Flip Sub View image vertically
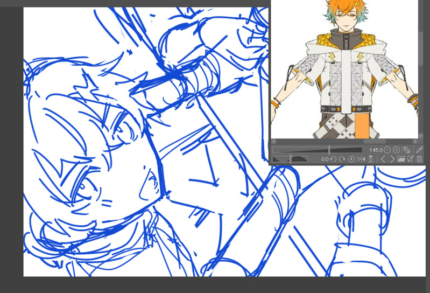This screenshot has width=430, height=293. (370, 159)
